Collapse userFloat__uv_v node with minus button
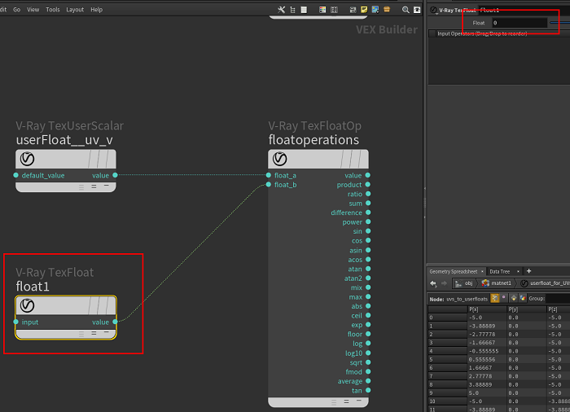The height and width of the screenshot is (412, 570). [x=106, y=186]
